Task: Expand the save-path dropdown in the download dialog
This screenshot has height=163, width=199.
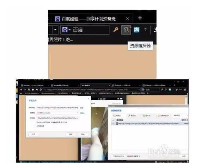Action: point(77,113)
